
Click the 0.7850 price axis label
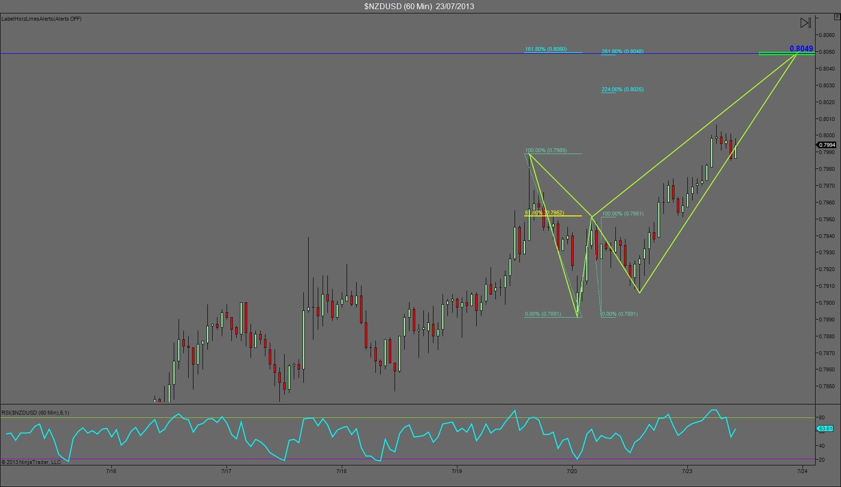coord(827,386)
